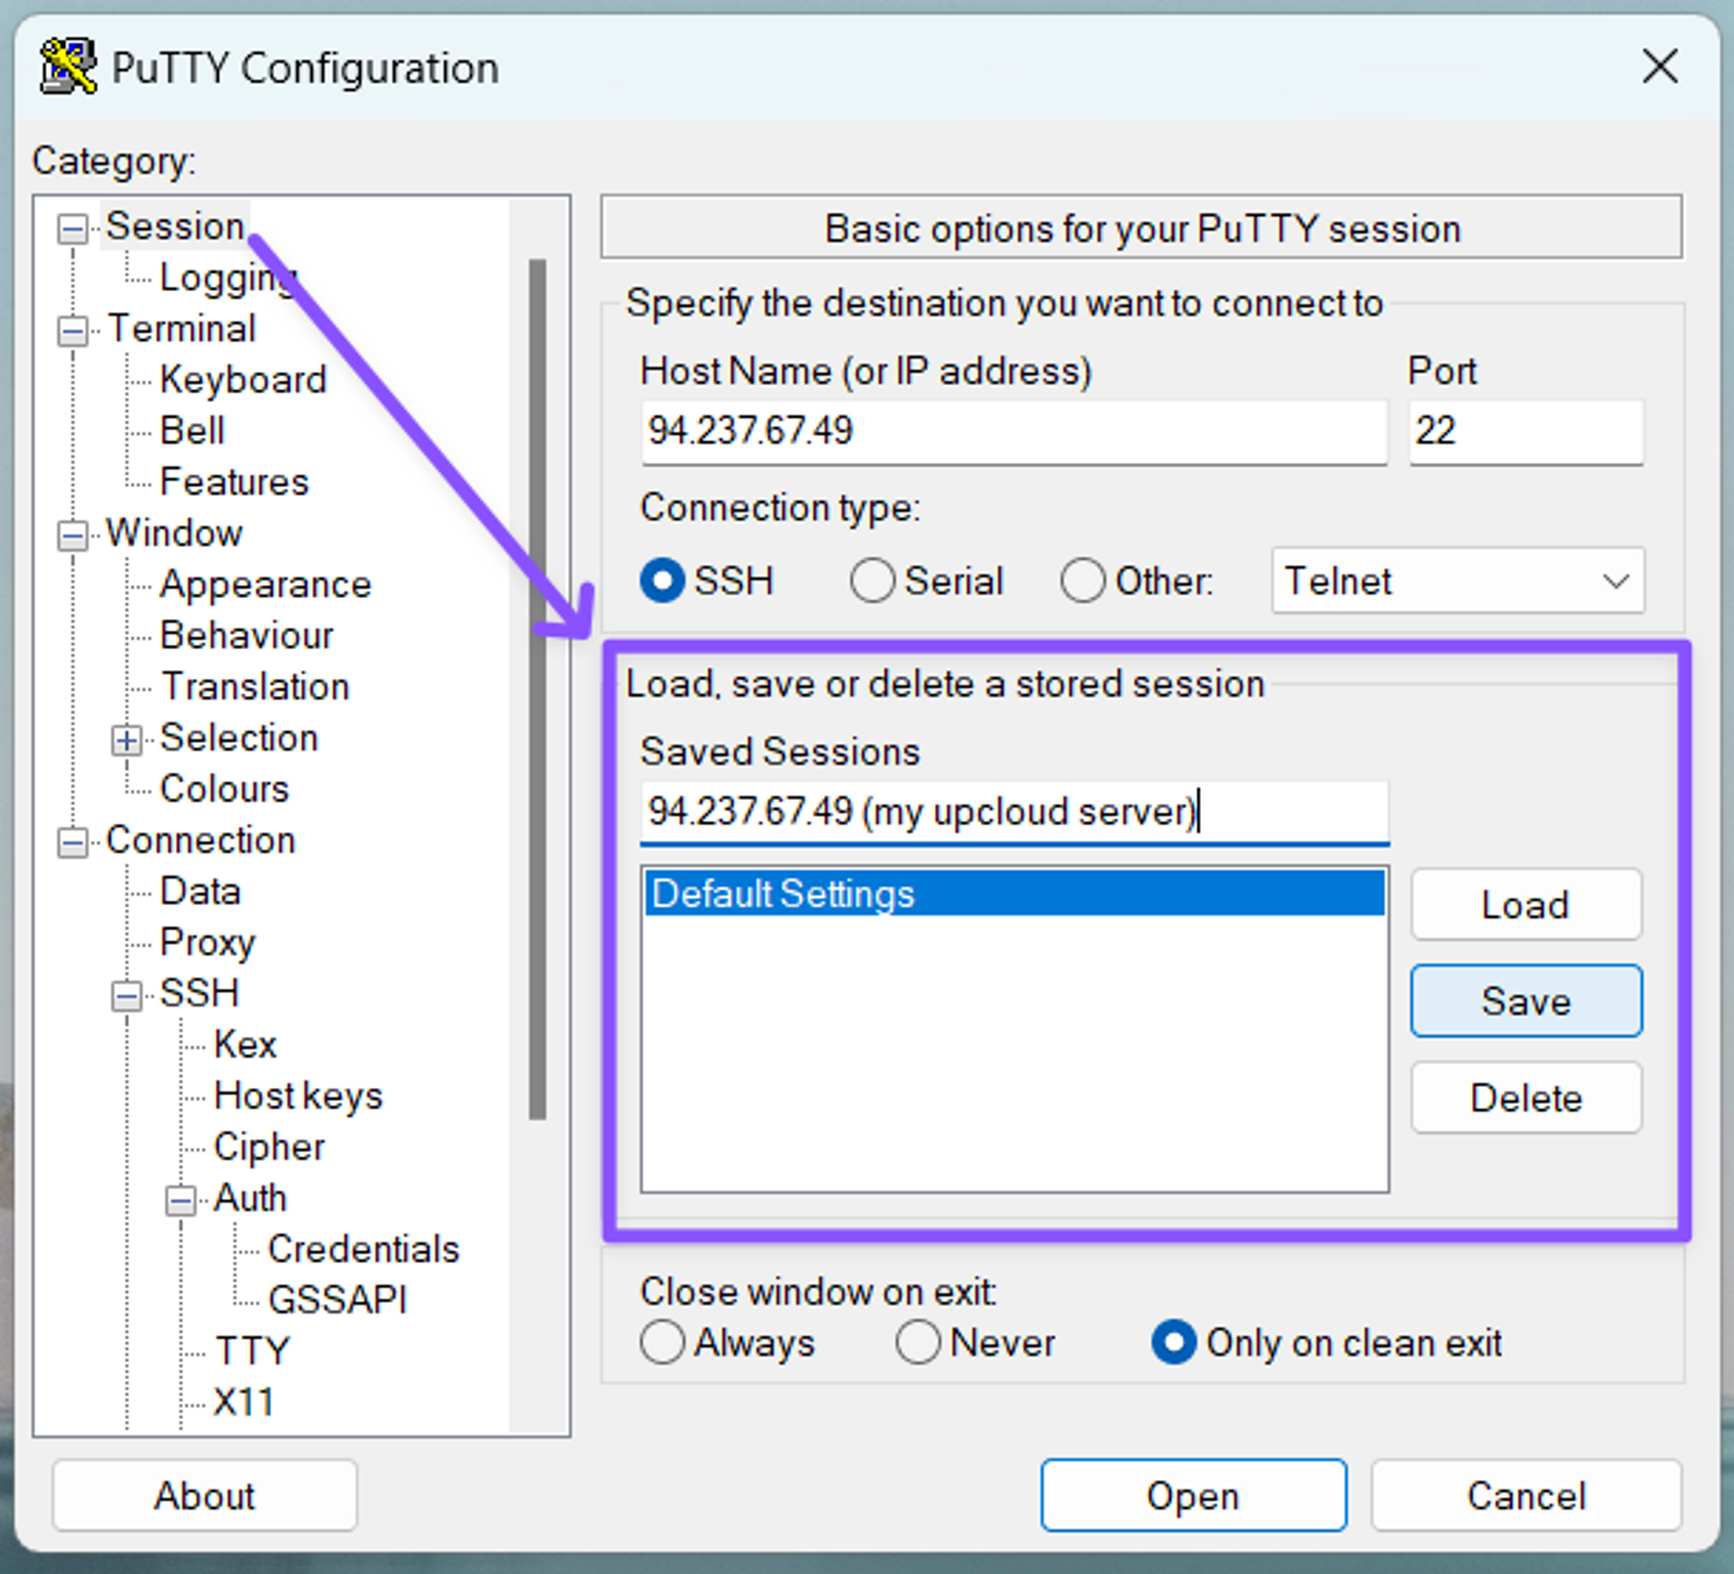Choose Never for close window on exit
The width and height of the screenshot is (1734, 1574).
coord(918,1343)
